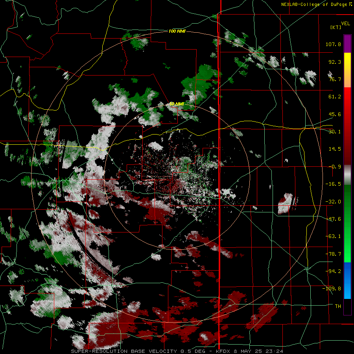Pick the gray-white near-zero segment of color bar
354x354 pixels.
[347, 175]
